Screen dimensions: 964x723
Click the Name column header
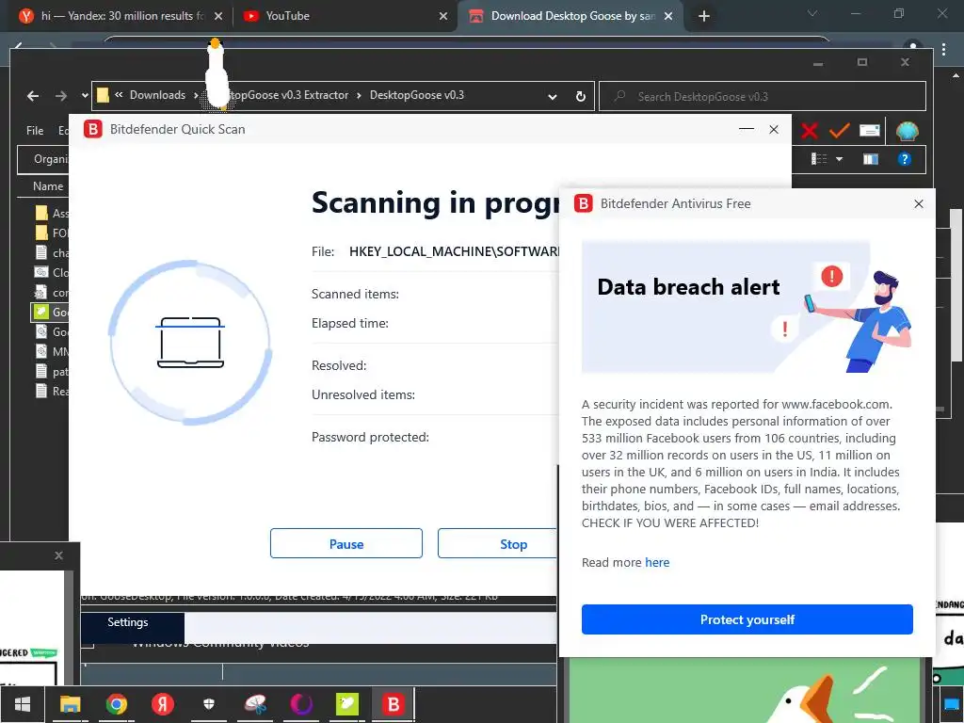pos(48,186)
